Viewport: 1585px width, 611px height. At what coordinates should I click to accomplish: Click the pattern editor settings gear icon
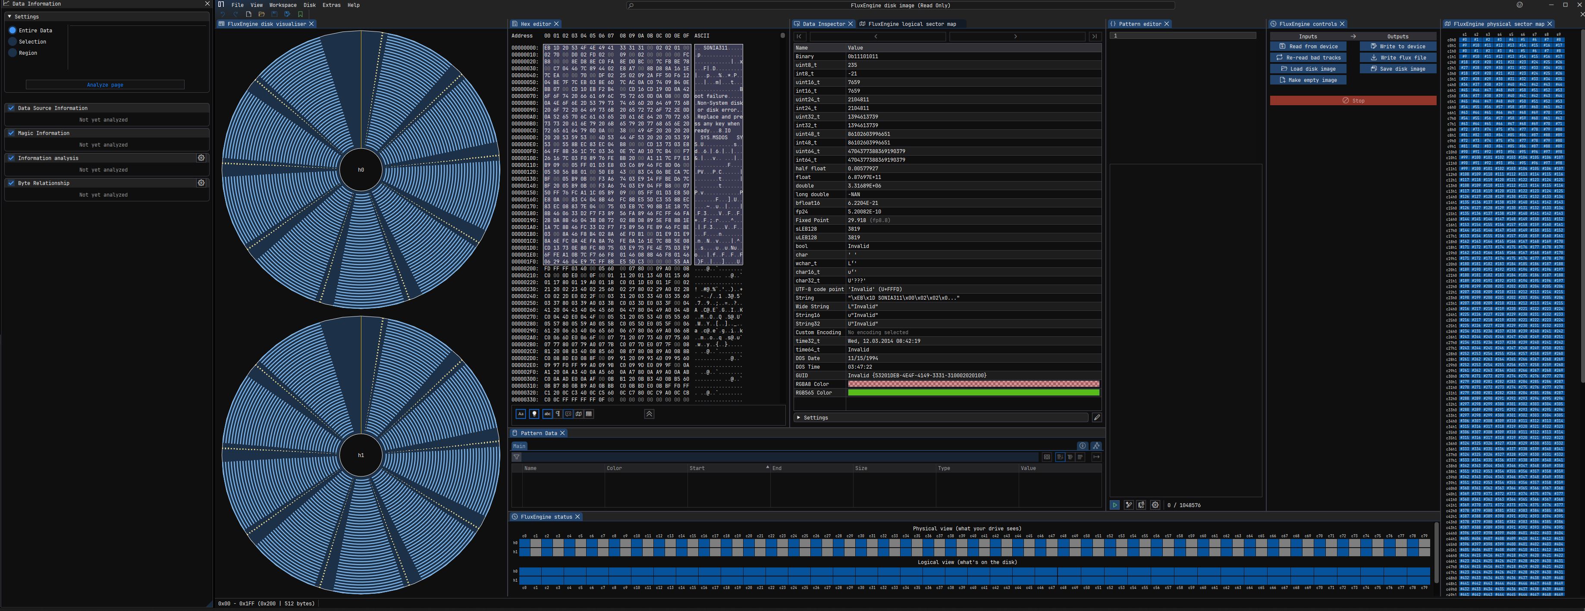[x=1155, y=505]
